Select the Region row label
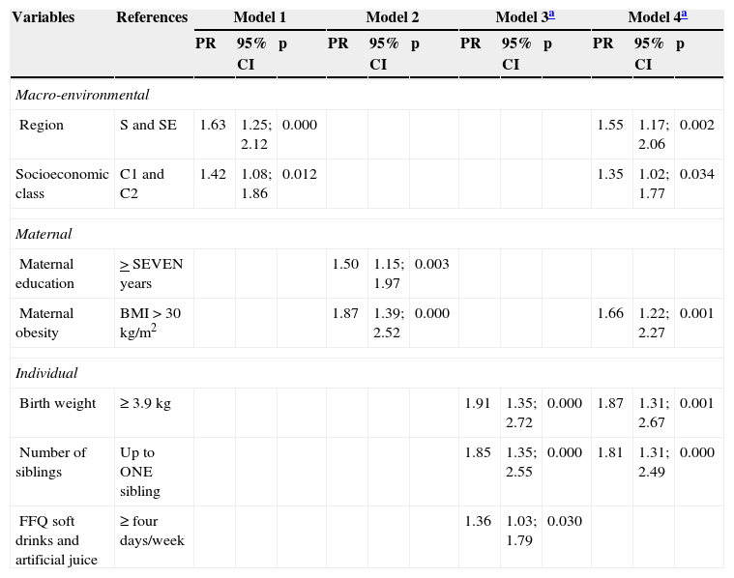 (42, 125)
